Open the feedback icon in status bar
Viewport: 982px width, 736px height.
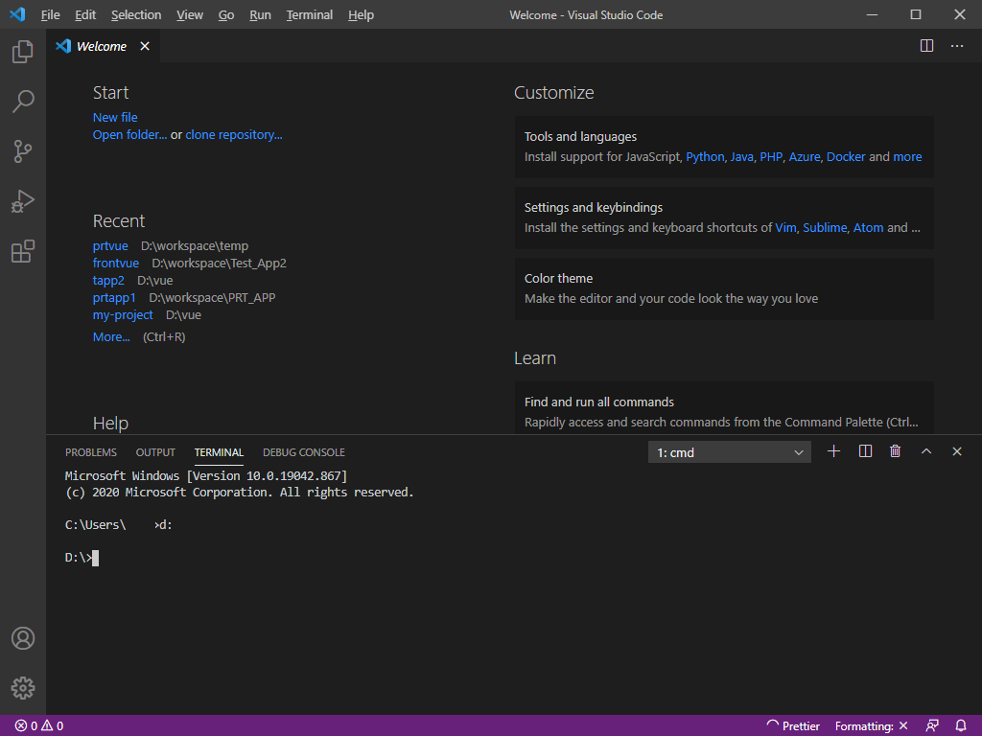coord(932,726)
